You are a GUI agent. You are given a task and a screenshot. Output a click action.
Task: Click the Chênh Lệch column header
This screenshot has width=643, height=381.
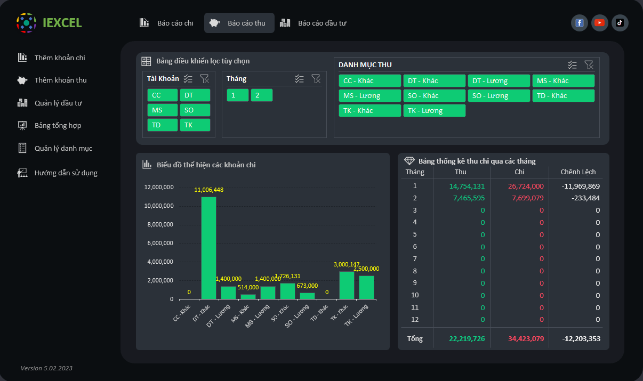578,172
